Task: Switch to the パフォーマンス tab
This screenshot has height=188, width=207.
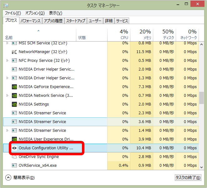Action: 31,21
